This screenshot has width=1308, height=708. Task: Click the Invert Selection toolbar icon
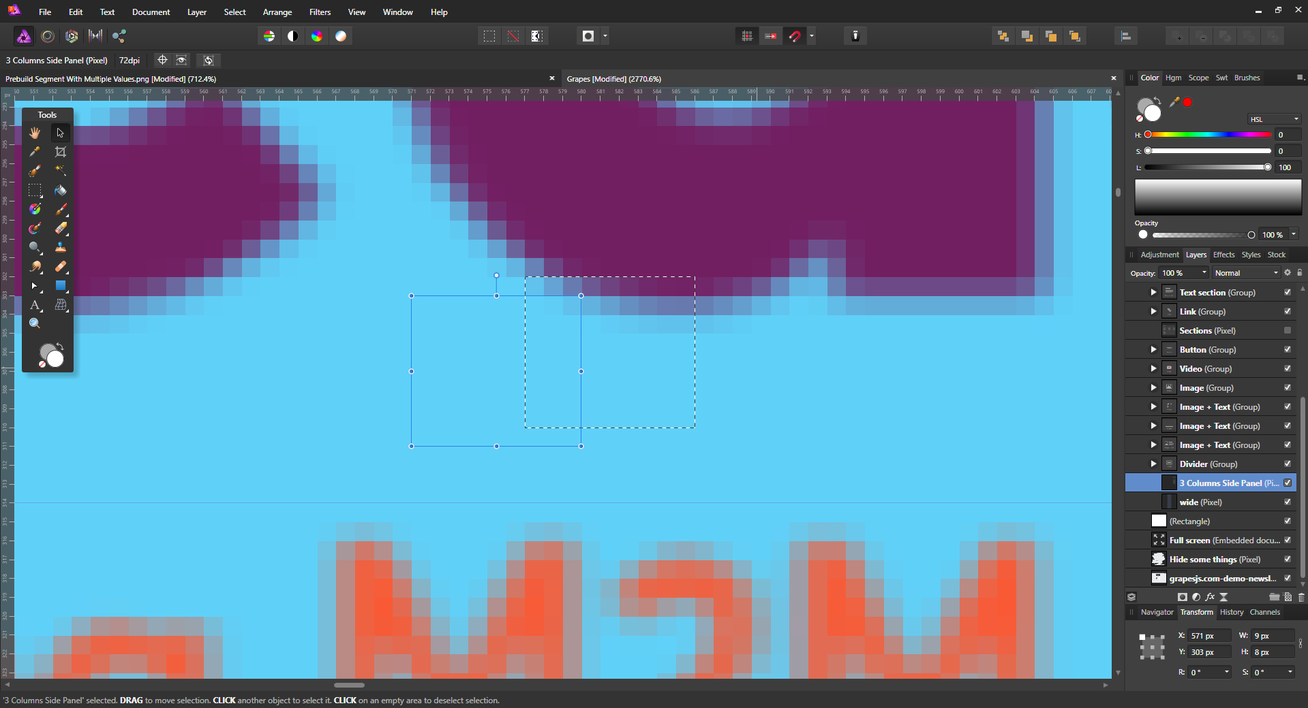(537, 36)
